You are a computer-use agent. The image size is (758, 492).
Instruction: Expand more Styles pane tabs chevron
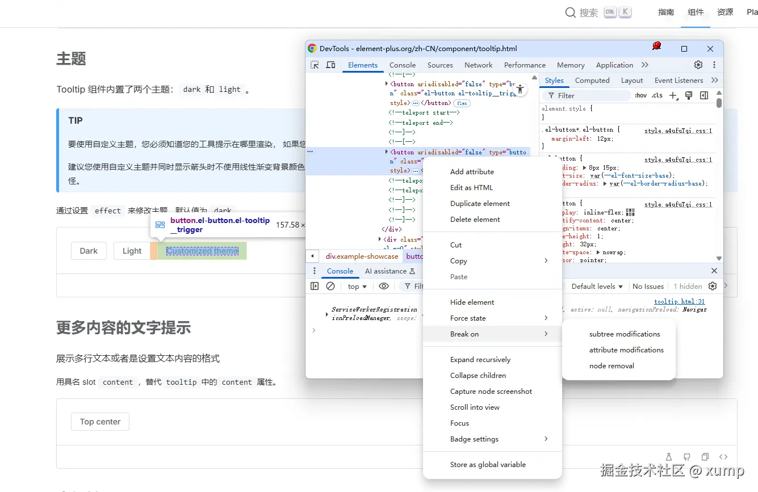714,80
